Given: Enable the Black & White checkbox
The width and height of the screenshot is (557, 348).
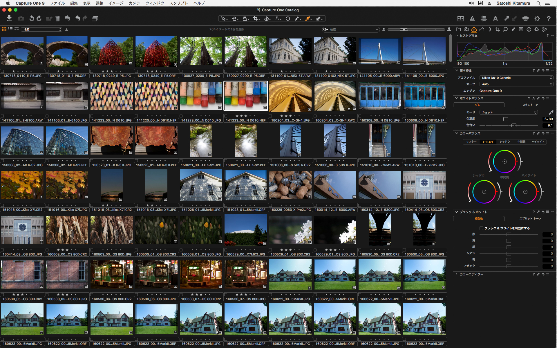Looking at the screenshot, I should 481,228.
